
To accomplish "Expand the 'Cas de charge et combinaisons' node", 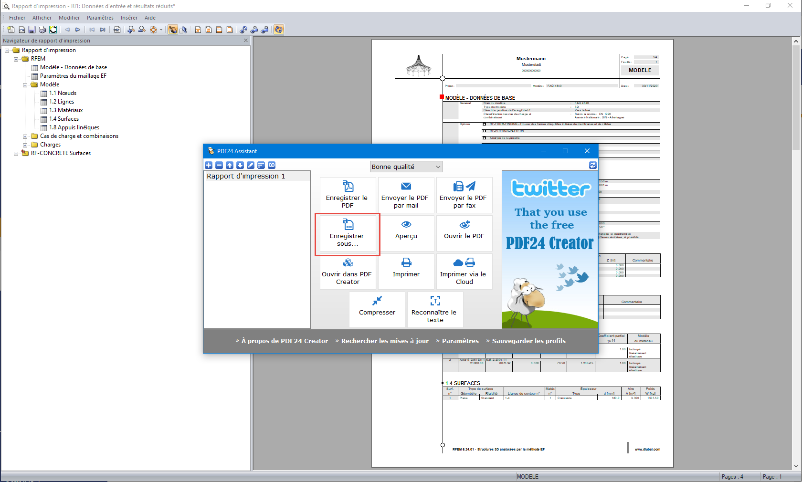I will coord(25,136).
